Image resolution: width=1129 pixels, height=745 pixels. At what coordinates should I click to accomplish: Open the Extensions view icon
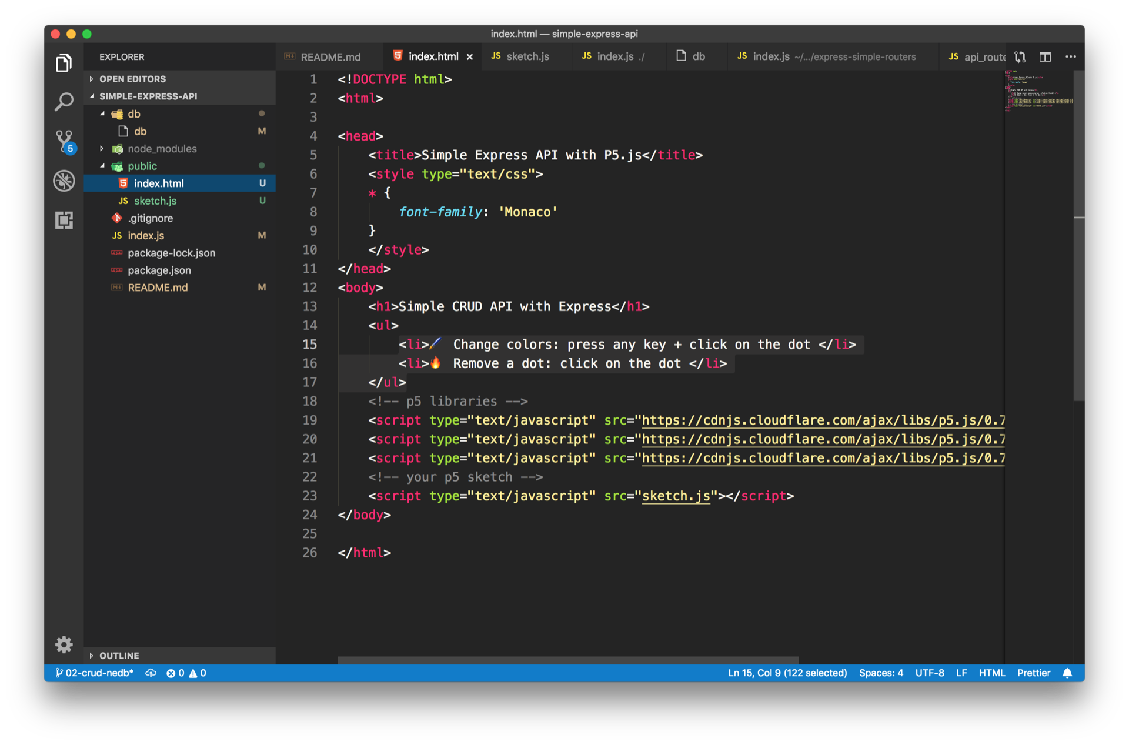click(x=64, y=220)
